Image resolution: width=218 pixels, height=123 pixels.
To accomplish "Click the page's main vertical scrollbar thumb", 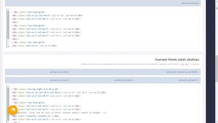I will coord(217,69).
